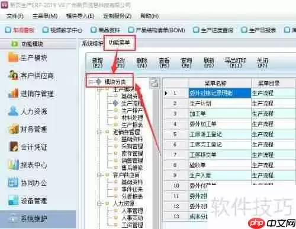Image resolution: width=296 pixels, height=229 pixels.
Task: Open the 会计凭证 module icon
Action: pos(14,147)
